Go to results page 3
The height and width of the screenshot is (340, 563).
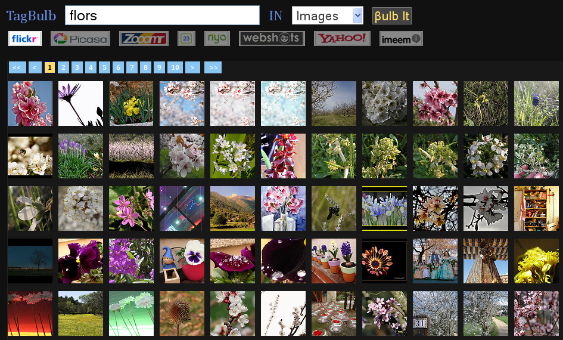click(77, 67)
